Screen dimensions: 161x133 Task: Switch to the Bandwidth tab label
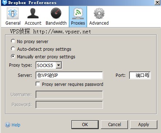(x=56, y=23)
